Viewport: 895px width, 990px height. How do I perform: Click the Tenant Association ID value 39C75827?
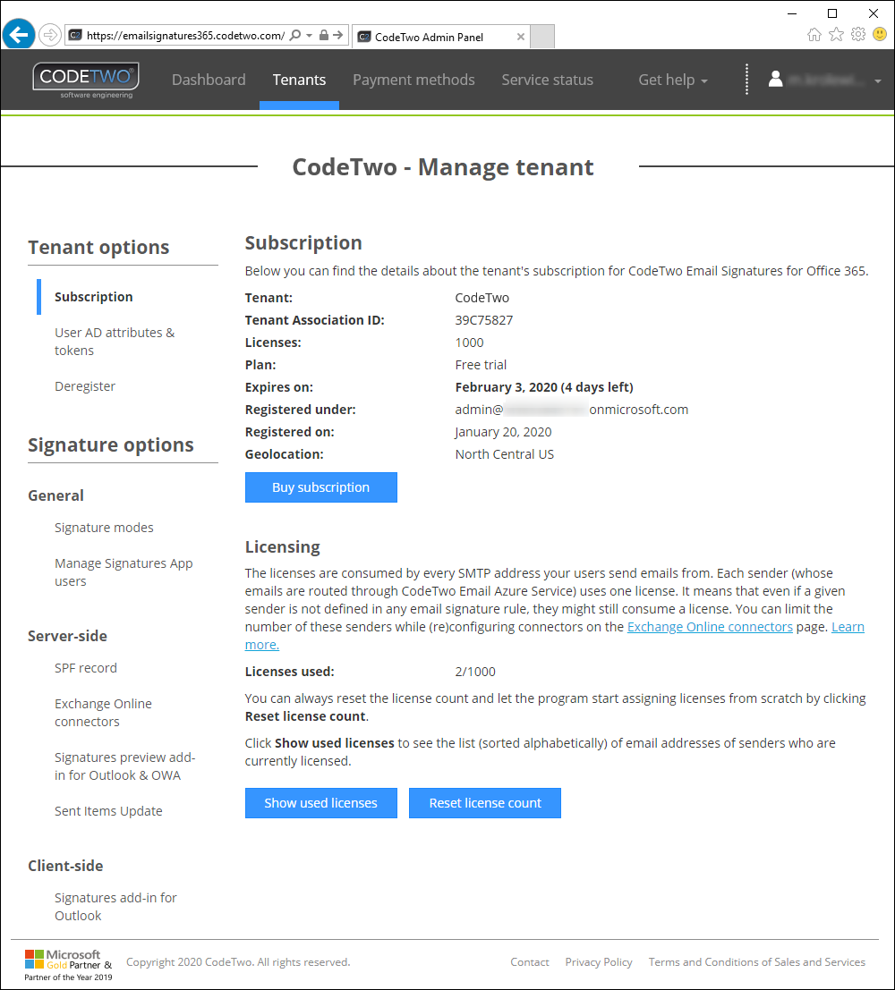484,320
